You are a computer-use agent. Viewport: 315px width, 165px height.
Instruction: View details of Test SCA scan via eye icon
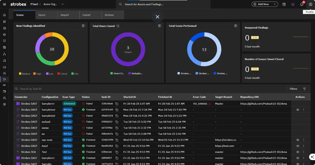coord(298,152)
